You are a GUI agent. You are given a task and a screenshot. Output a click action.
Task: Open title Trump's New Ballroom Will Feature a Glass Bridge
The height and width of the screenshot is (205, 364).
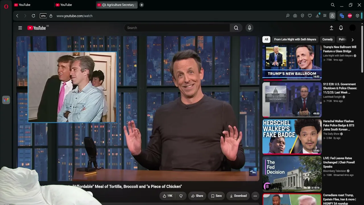(x=340, y=49)
